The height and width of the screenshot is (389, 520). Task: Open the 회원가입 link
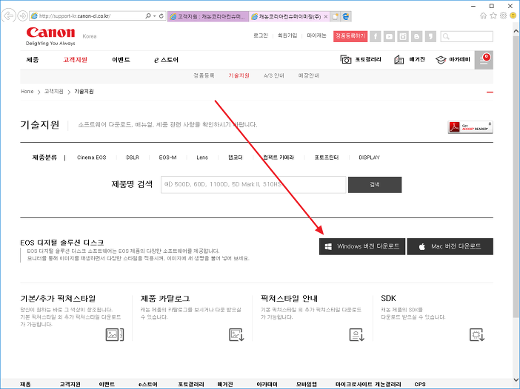pos(287,35)
